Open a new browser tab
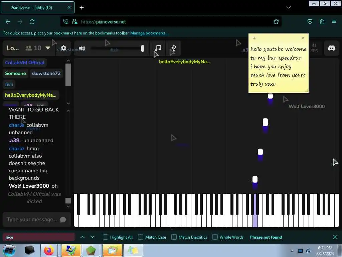 [81, 8]
